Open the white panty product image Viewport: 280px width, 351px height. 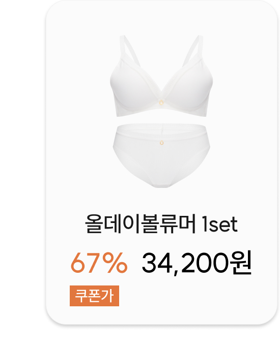click(161, 155)
